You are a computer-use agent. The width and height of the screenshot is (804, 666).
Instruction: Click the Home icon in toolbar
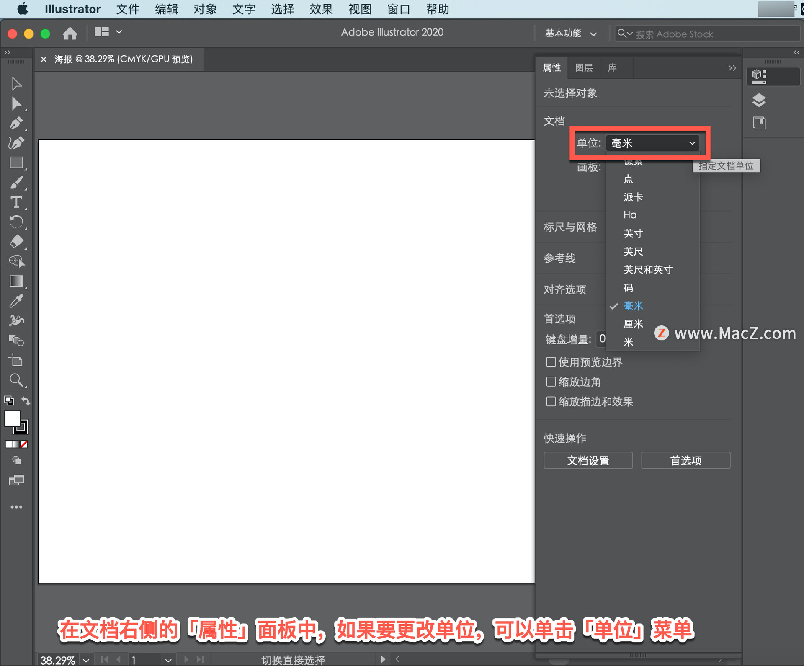[70, 33]
